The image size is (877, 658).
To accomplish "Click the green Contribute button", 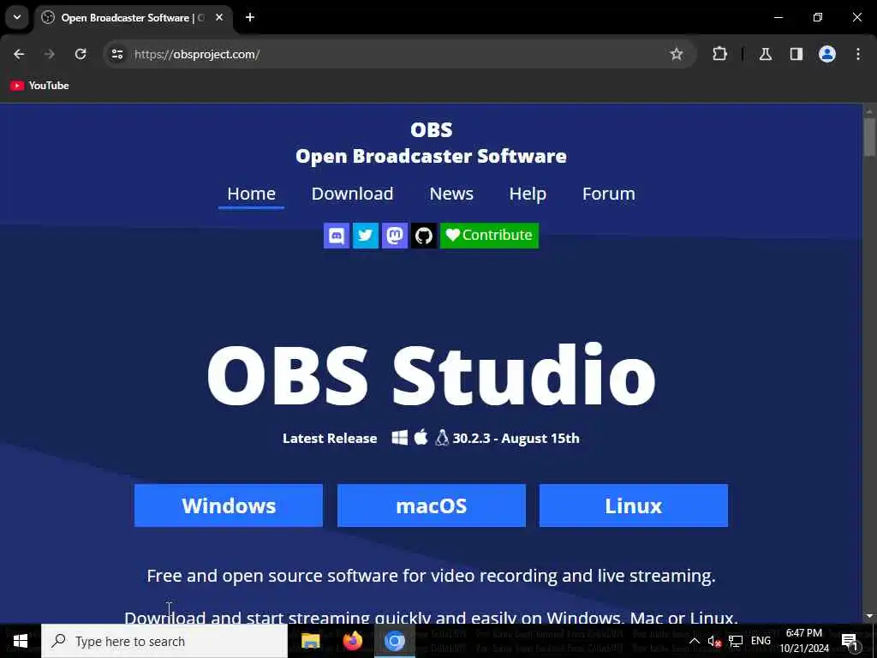I will pyautogui.click(x=489, y=236).
